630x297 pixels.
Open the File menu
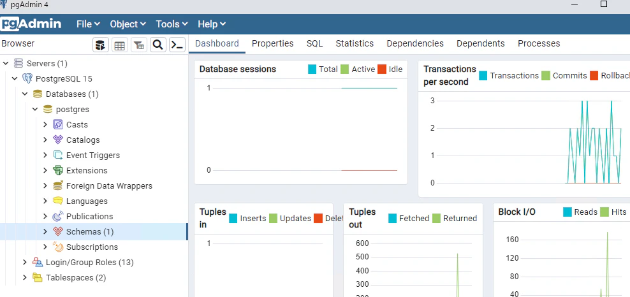pos(89,24)
